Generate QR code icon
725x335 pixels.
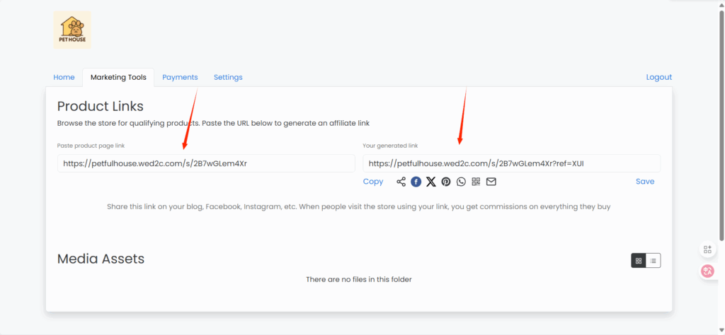click(x=476, y=182)
